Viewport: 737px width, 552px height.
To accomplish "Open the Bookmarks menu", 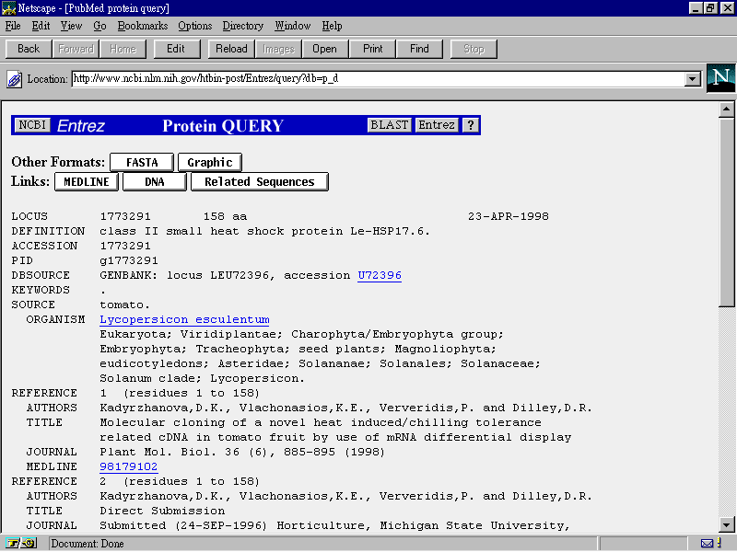I will (143, 26).
